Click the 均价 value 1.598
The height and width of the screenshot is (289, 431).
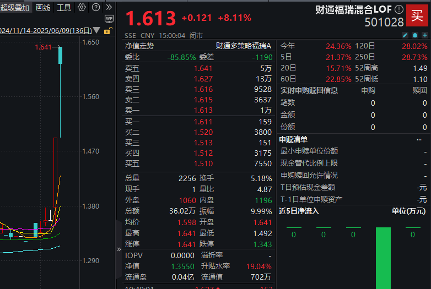click(186, 222)
